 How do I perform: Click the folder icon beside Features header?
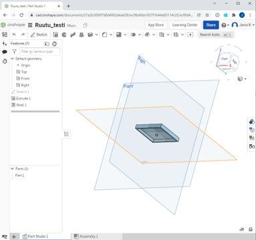pyautogui.click(x=47, y=44)
